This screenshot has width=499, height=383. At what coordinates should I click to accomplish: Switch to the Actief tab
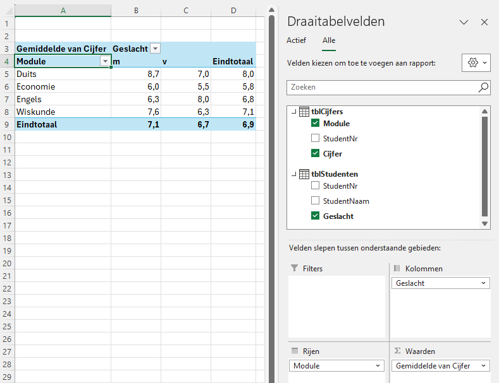pos(296,40)
